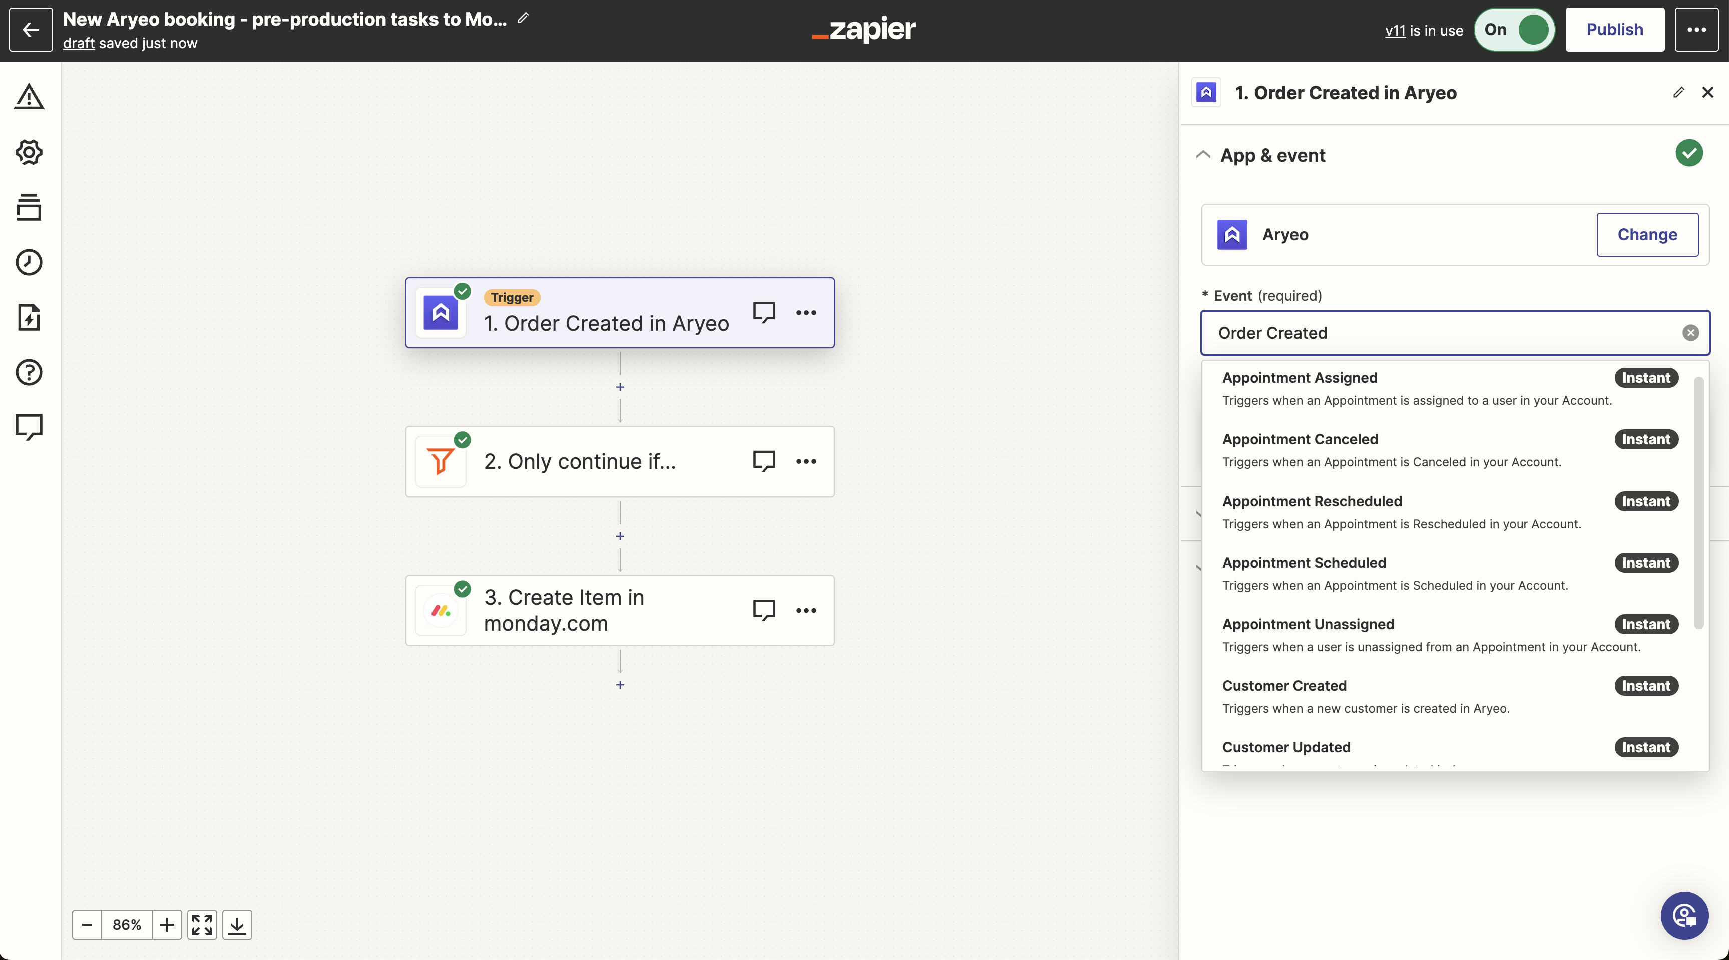Select the Create Item in monday.com card
Viewport: 1729px width, 960px height.
point(620,610)
